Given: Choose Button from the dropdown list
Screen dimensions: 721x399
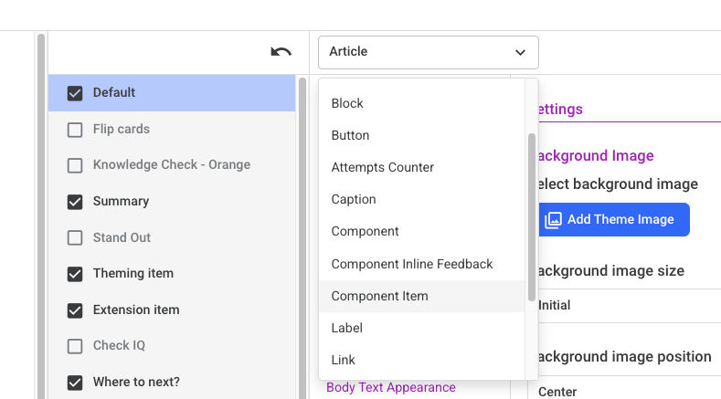Looking at the screenshot, I should pos(421,136).
